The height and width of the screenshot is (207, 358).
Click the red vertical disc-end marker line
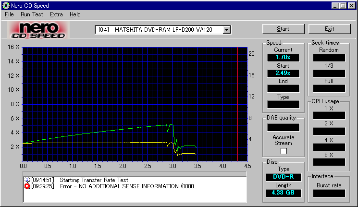tap(238, 106)
